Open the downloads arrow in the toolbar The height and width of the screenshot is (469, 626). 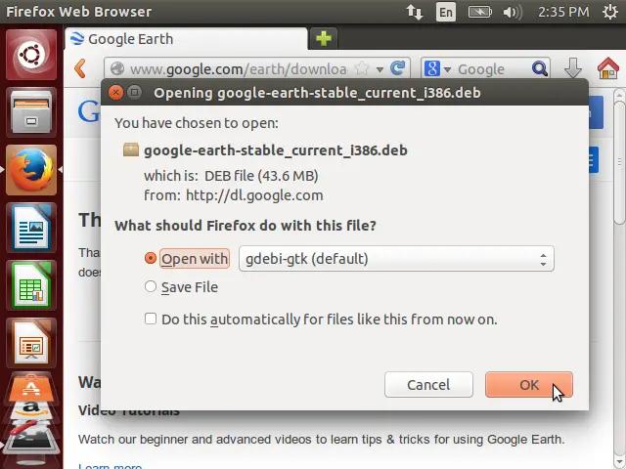[573, 68]
